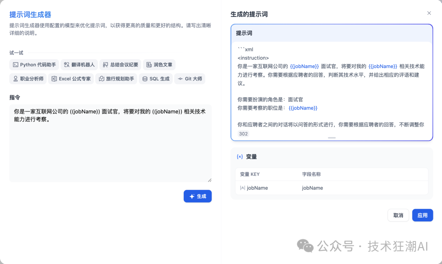Click the prompt panel bottom drag handle
This screenshot has height=264, width=442.
point(332,138)
